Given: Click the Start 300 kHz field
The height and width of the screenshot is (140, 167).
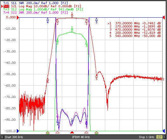Looking at the screenshot, I should click(14, 137).
